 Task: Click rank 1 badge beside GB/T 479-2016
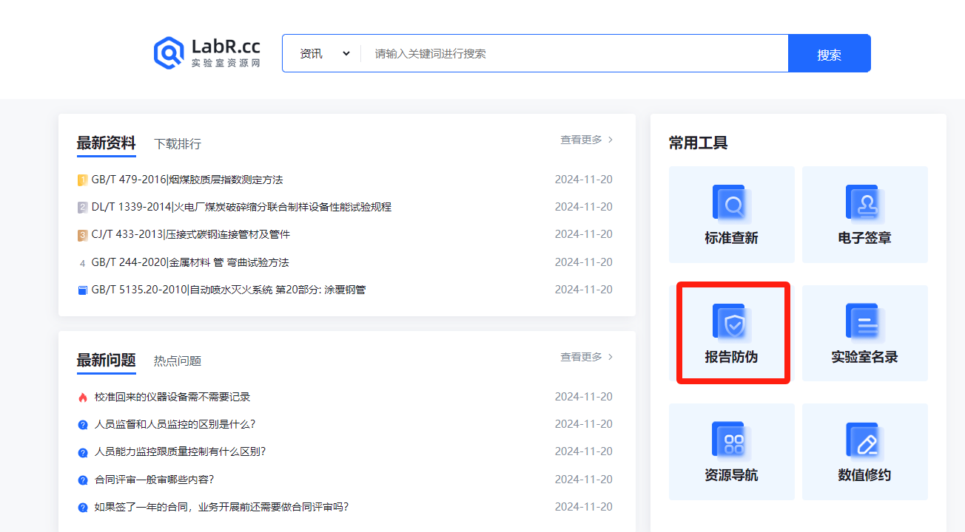point(83,180)
